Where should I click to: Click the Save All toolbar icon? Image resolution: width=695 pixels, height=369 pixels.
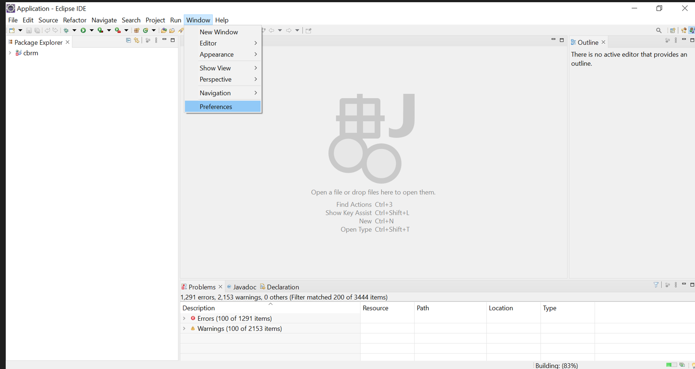click(37, 30)
